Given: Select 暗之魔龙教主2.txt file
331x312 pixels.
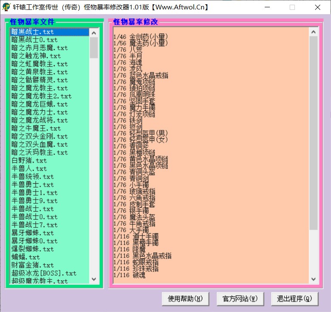Looking at the screenshot, I should tap(49, 96).
